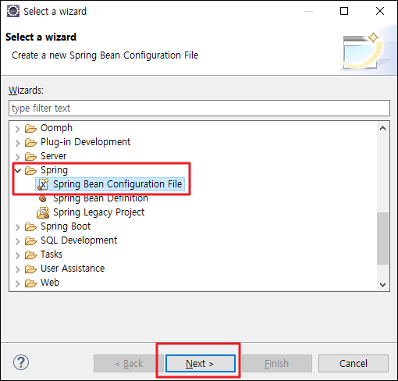
Task: Click the User Assistance folder icon
Action: click(30, 269)
